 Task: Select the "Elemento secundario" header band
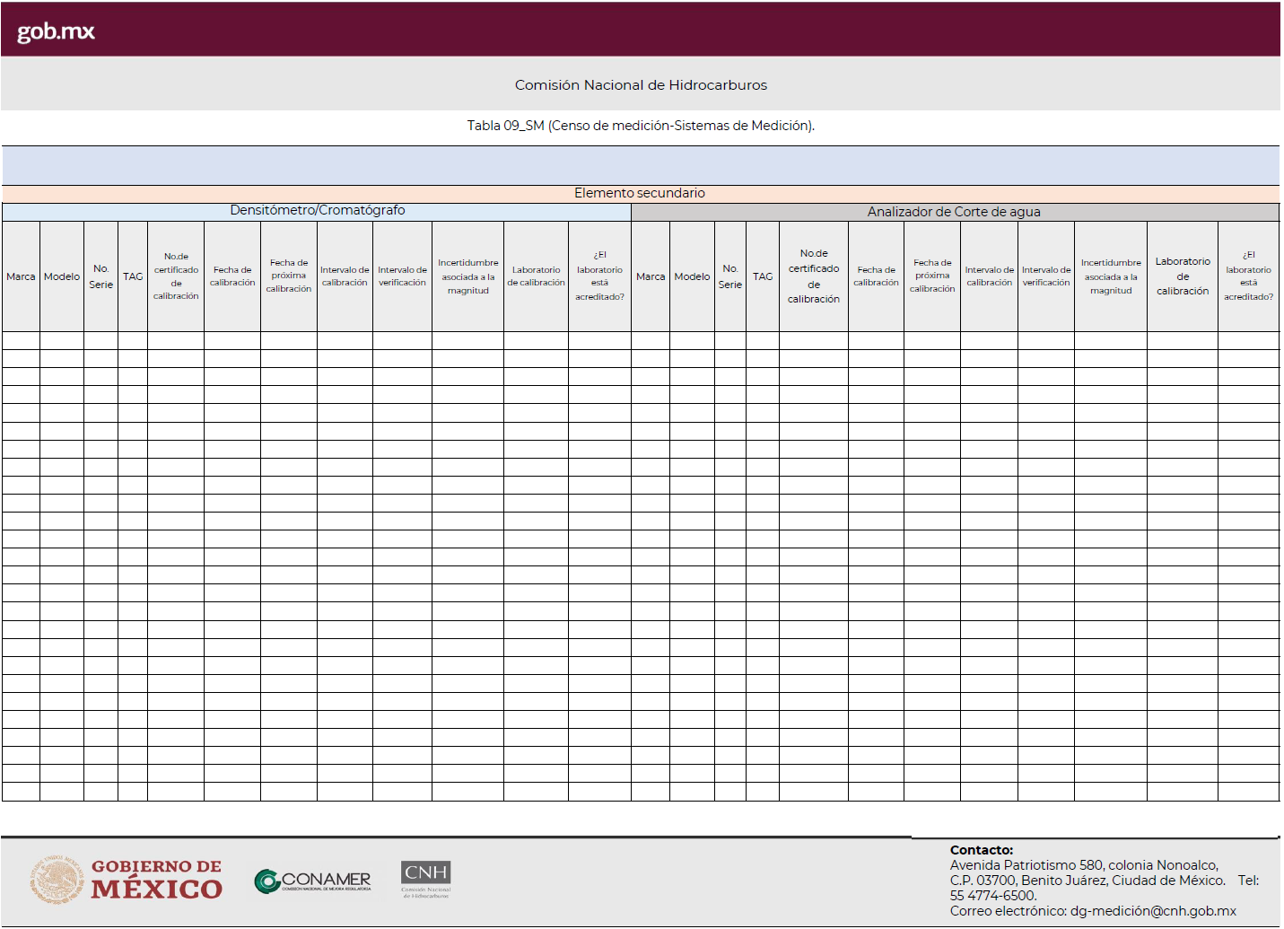(640, 193)
